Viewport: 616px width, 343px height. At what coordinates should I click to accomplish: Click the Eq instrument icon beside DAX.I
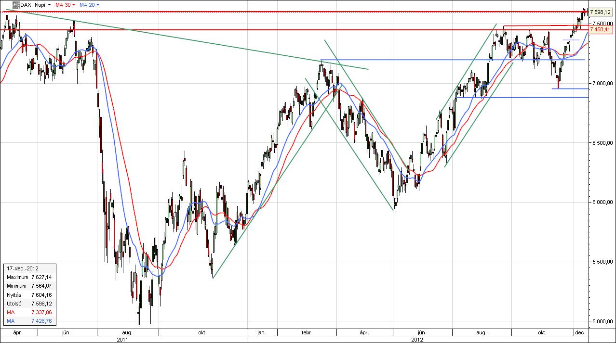[16, 4]
